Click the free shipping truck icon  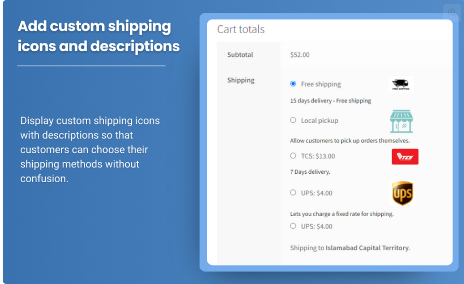pyautogui.click(x=400, y=84)
